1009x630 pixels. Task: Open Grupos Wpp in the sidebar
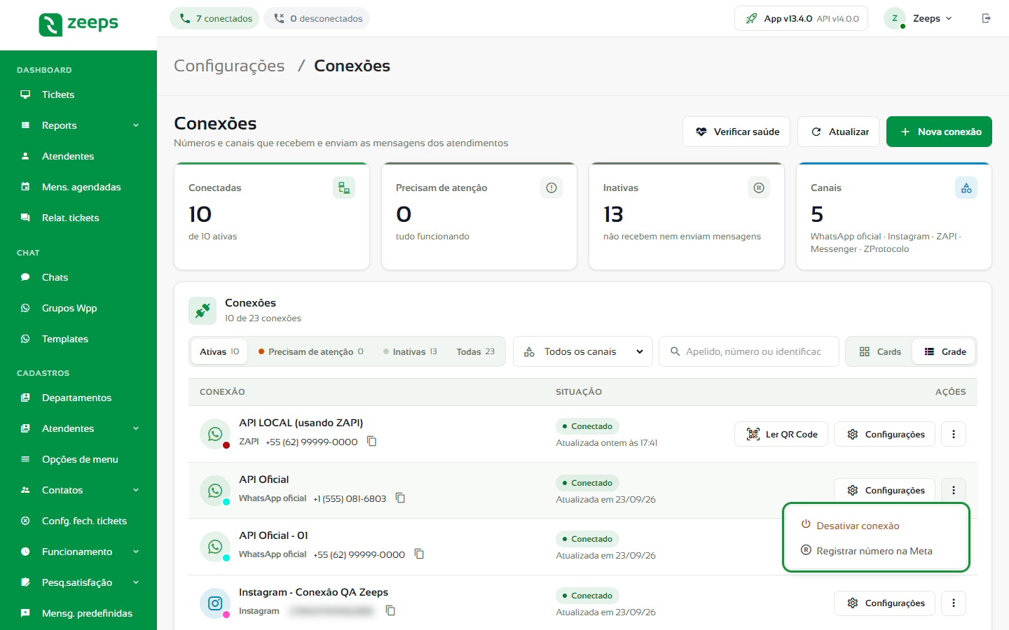coord(78,308)
